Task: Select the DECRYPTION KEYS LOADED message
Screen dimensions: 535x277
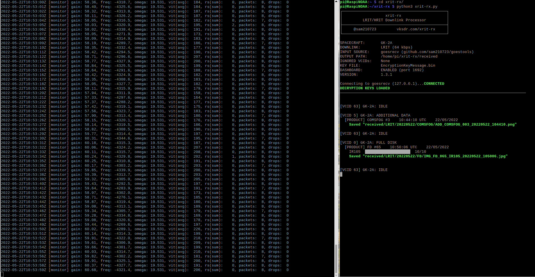Action: click(x=365, y=88)
